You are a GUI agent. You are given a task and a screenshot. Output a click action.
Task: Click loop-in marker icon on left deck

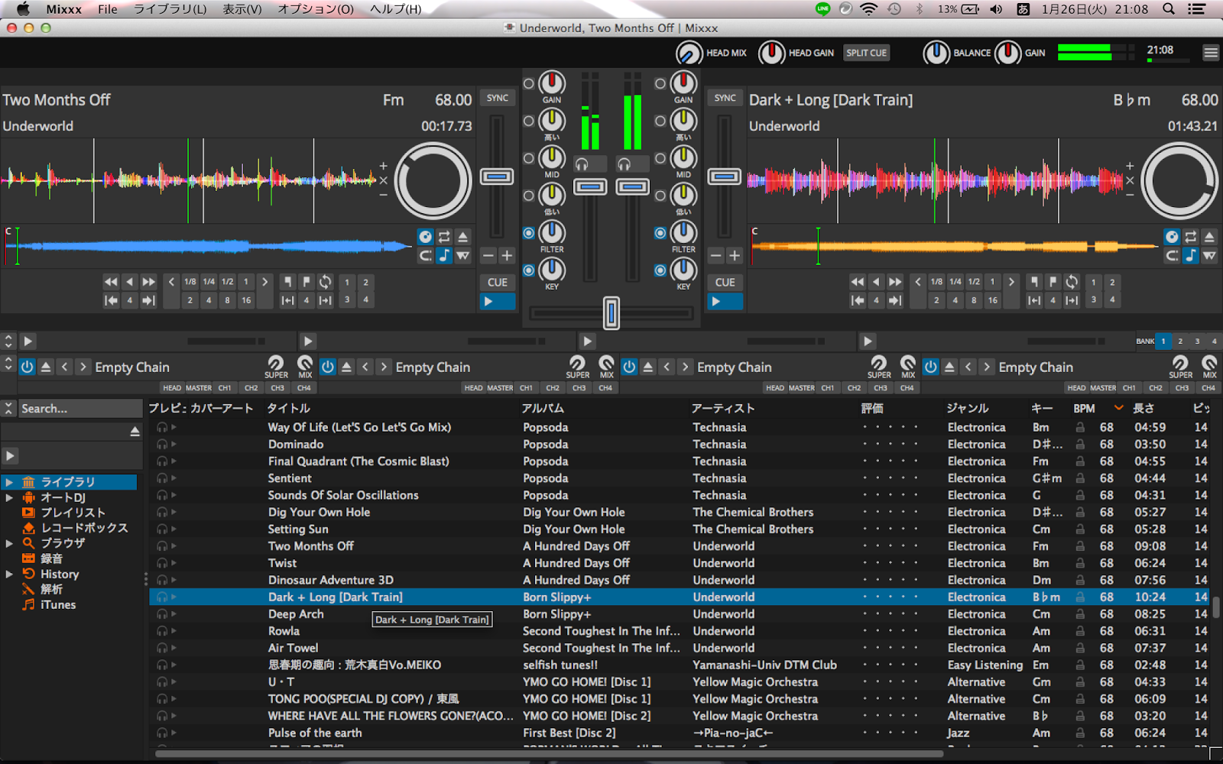[x=287, y=282]
